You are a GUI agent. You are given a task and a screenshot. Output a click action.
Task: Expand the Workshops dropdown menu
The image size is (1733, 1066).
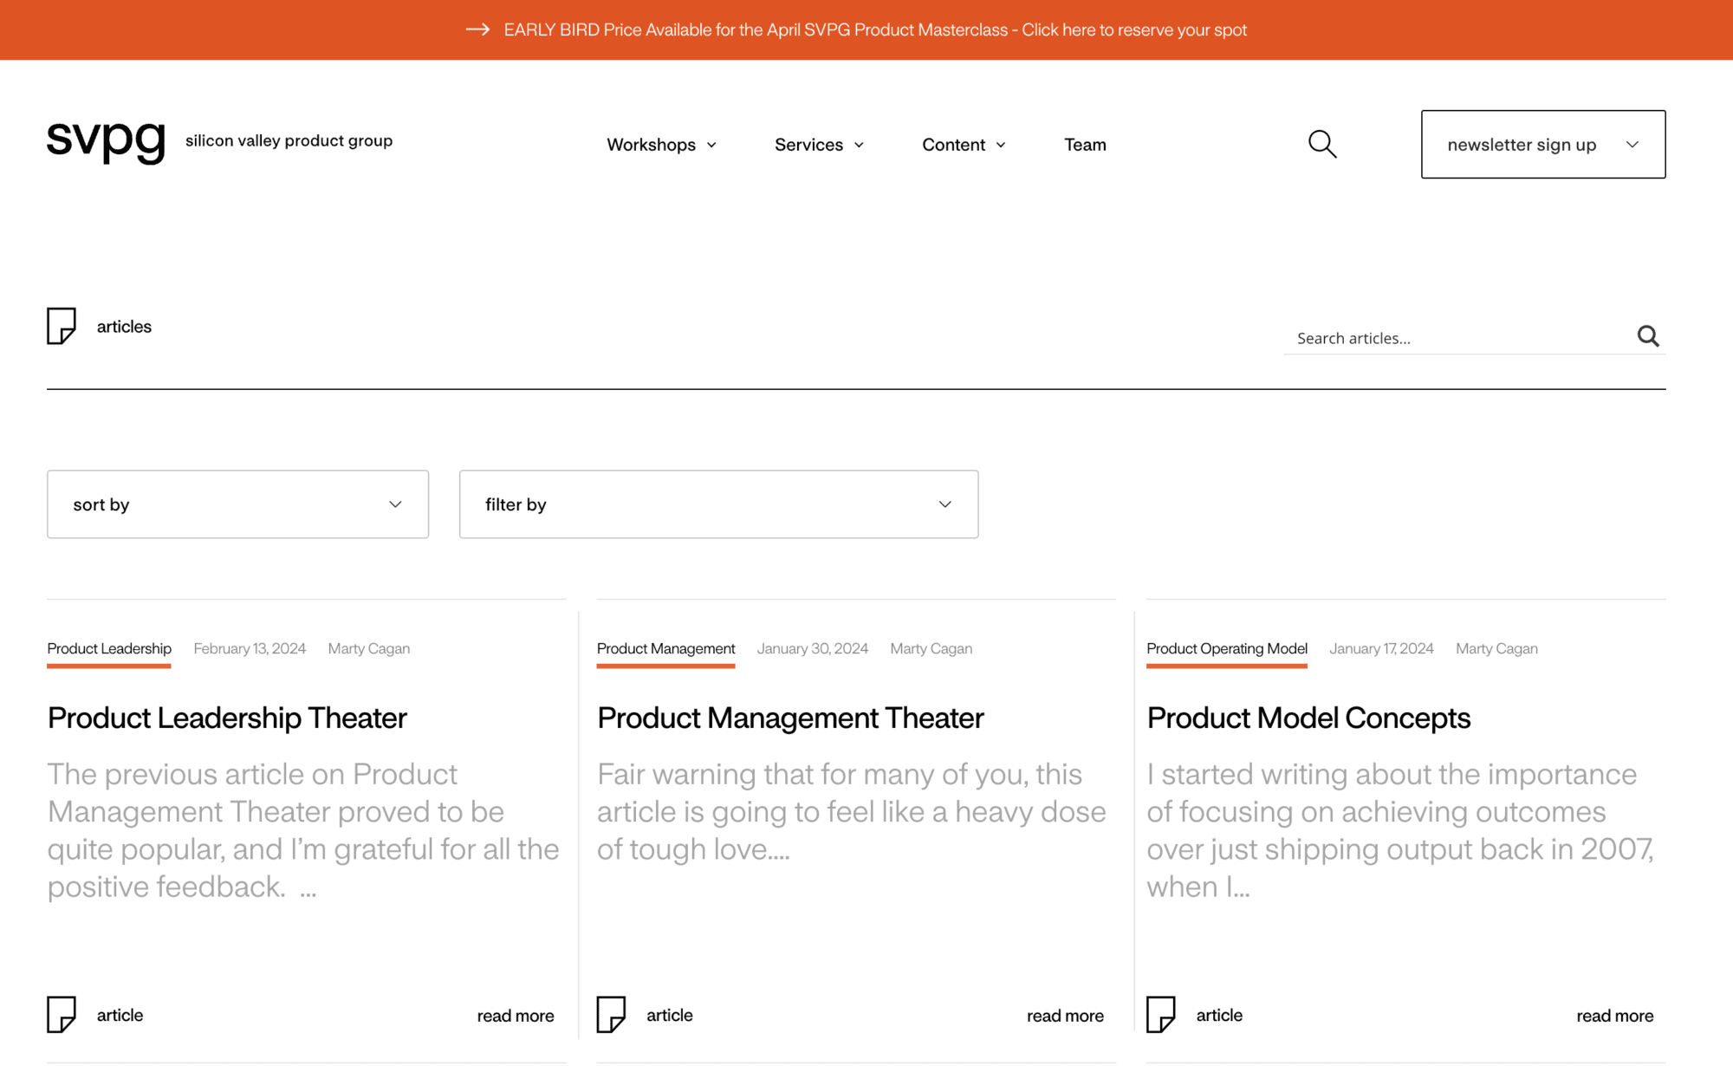click(662, 144)
